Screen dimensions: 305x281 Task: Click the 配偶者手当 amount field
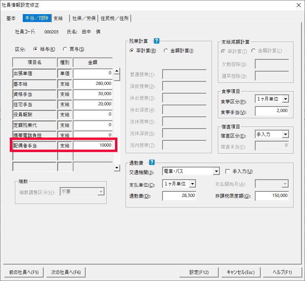click(93, 145)
